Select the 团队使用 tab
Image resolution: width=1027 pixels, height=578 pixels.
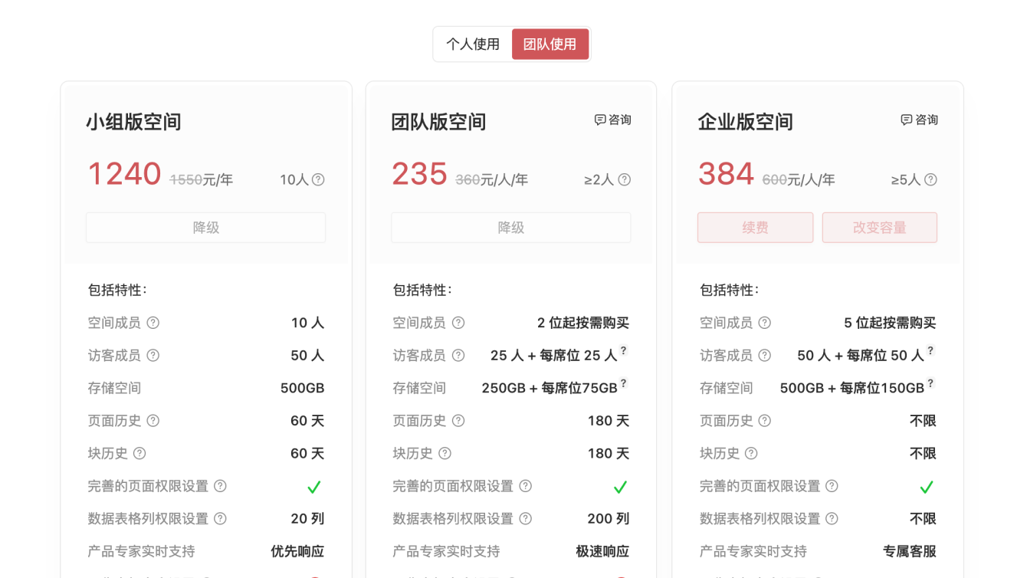click(x=550, y=44)
